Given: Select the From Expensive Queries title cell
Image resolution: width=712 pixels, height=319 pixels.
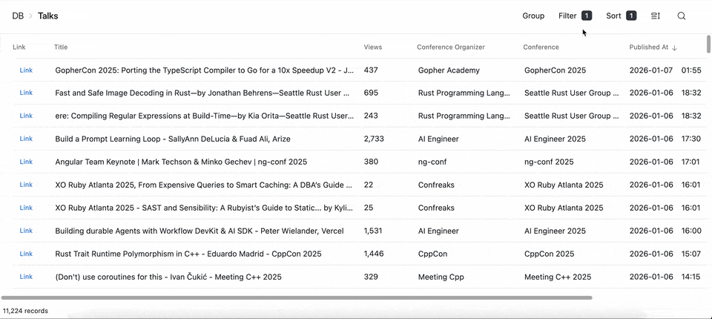Looking at the screenshot, I should pos(205,185).
